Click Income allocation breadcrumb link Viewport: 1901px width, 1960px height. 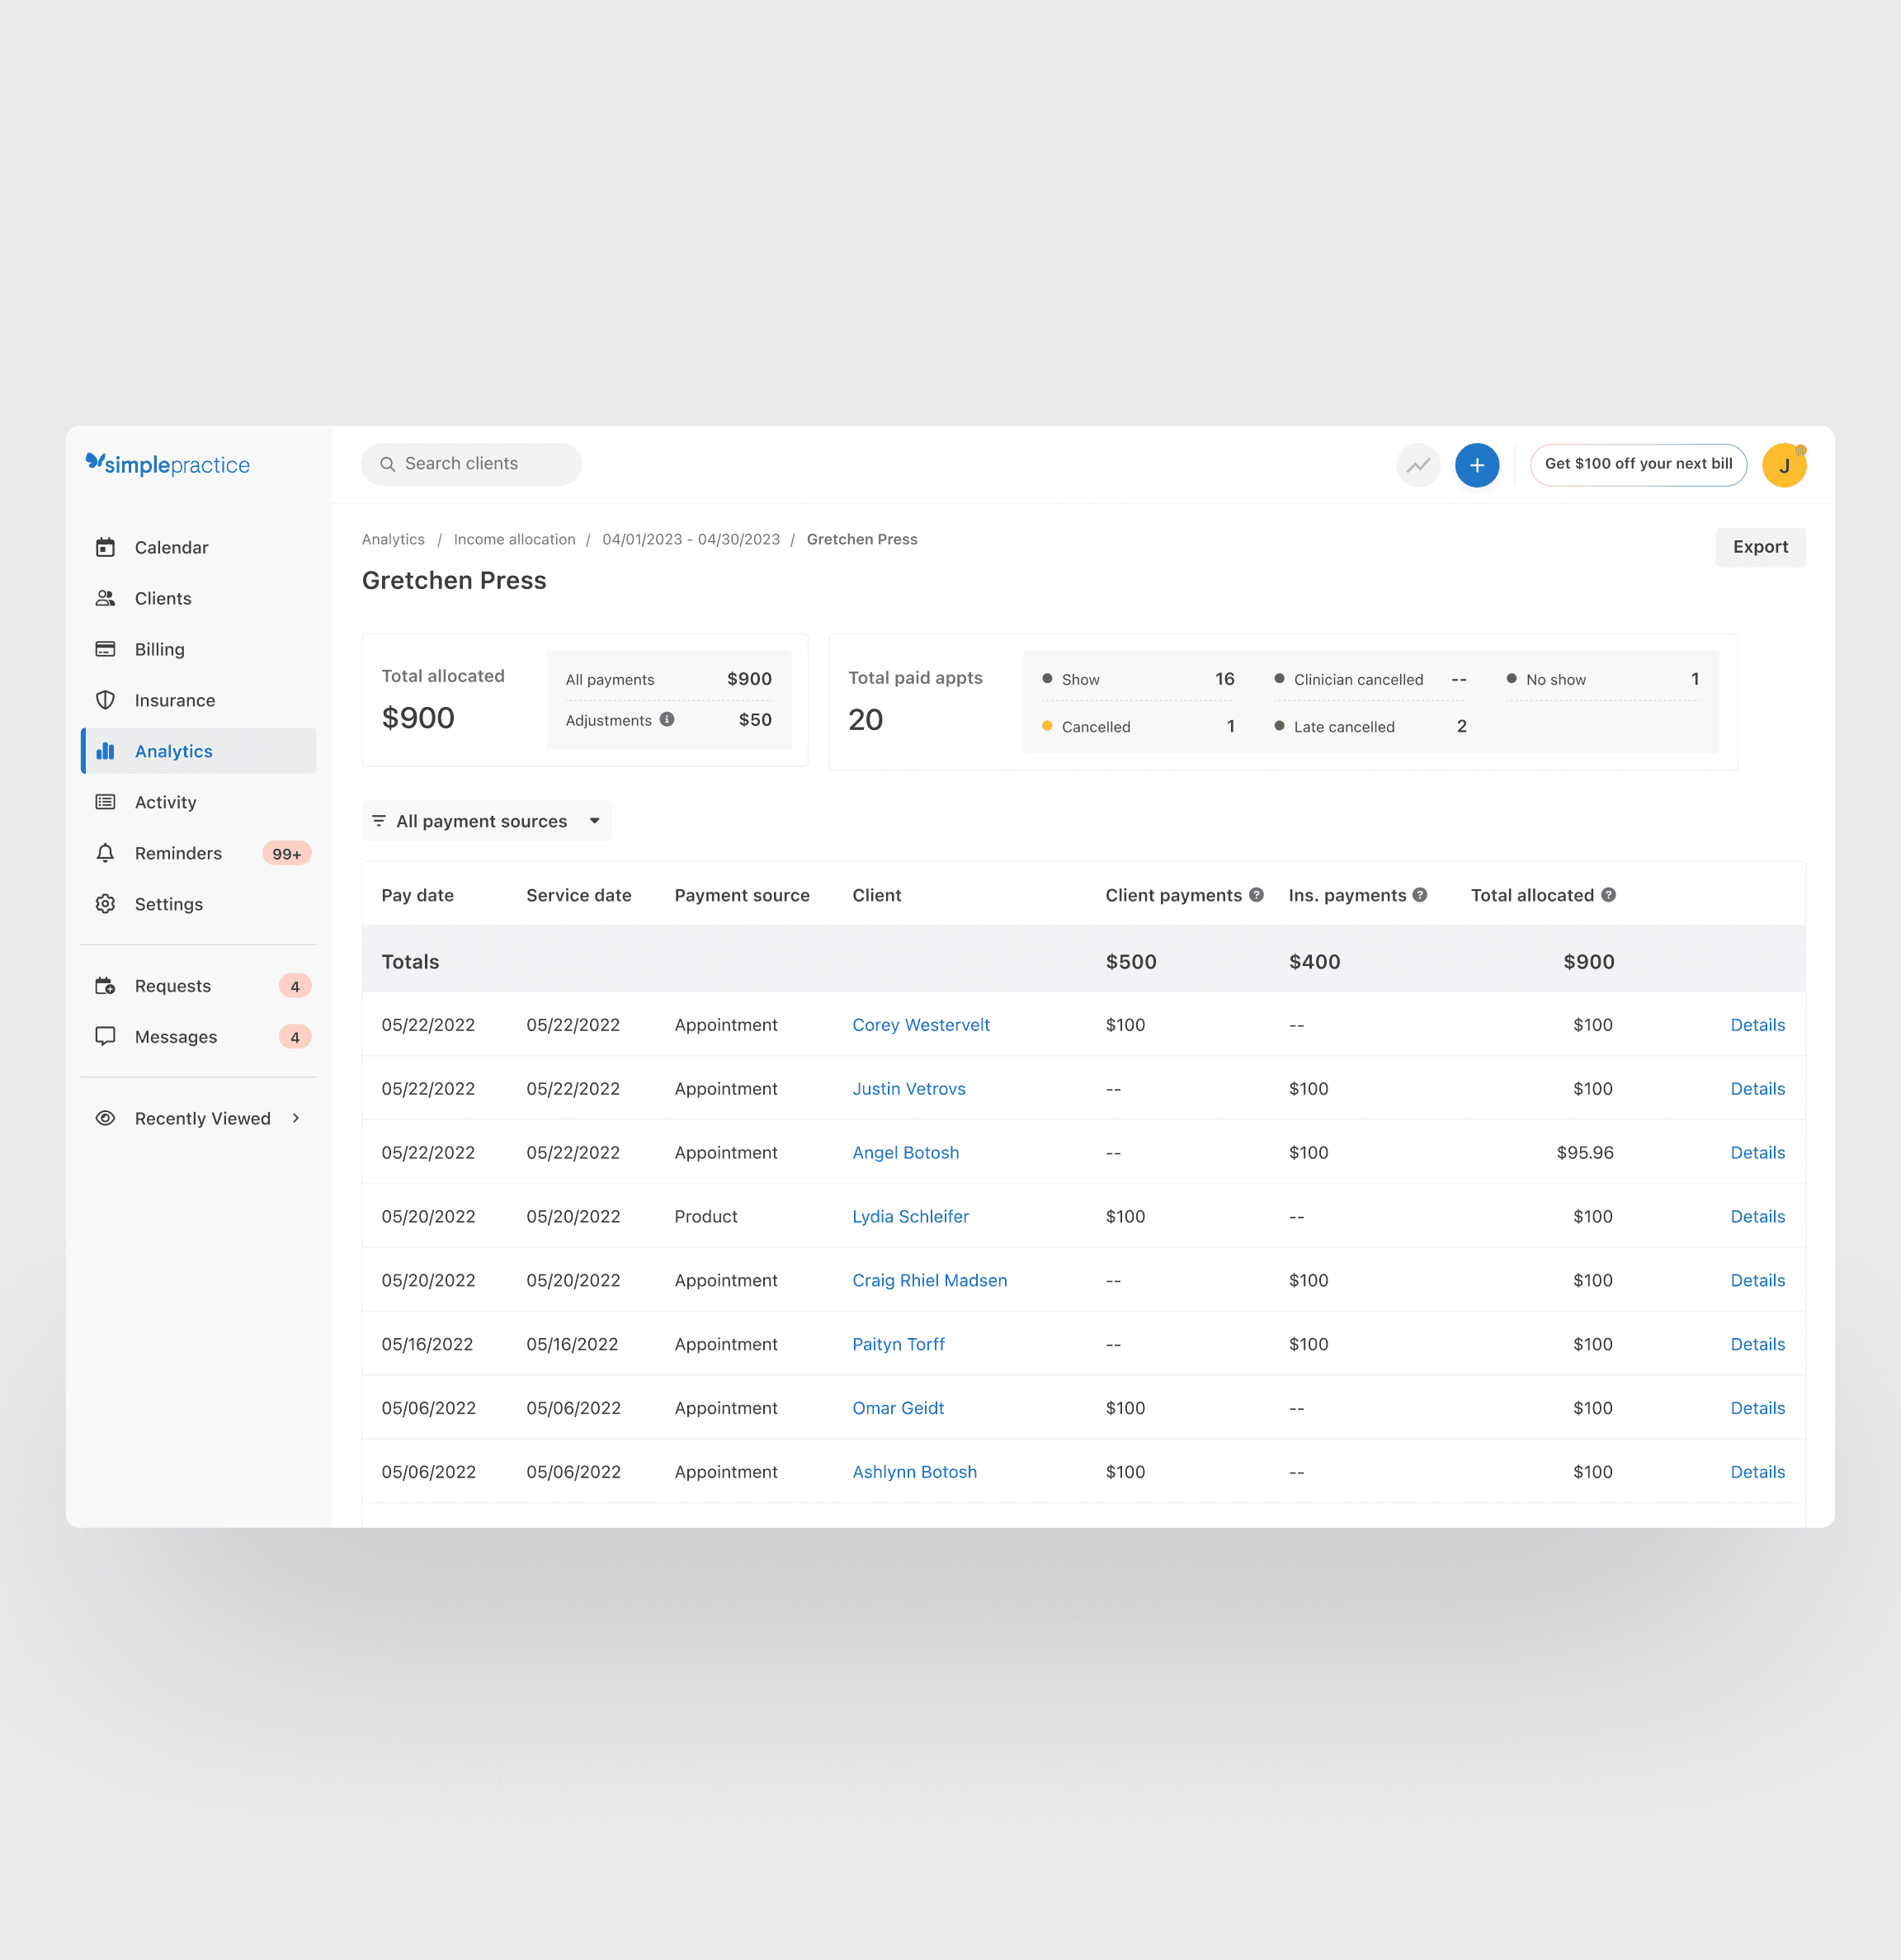(514, 539)
